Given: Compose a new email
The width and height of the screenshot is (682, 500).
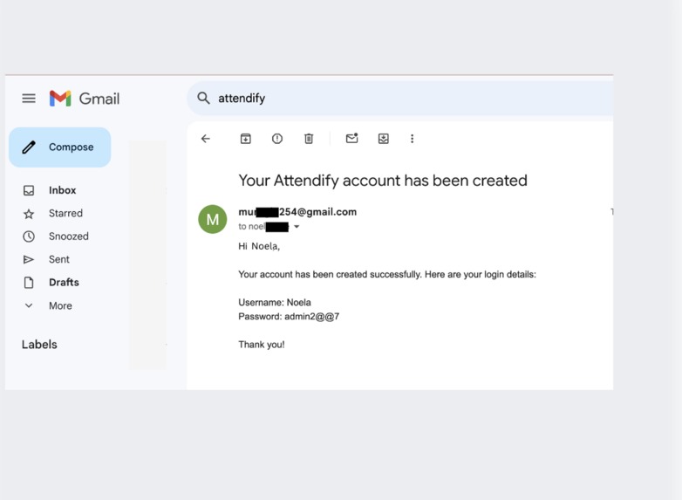Looking at the screenshot, I should (x=60, y=147).
